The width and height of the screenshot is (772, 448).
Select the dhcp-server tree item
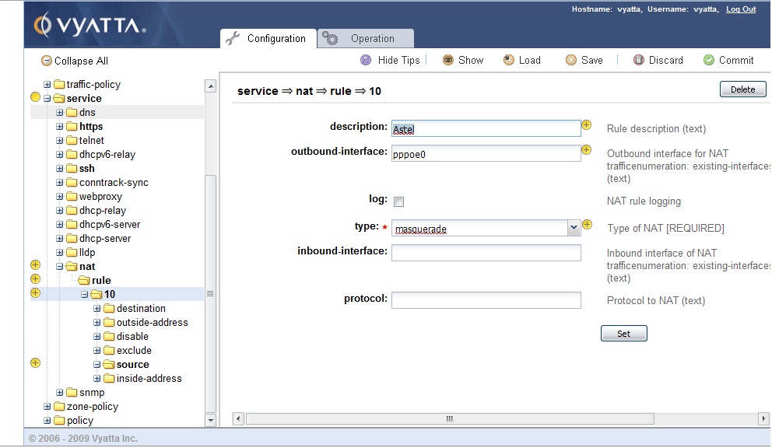[x=105, y=238]
